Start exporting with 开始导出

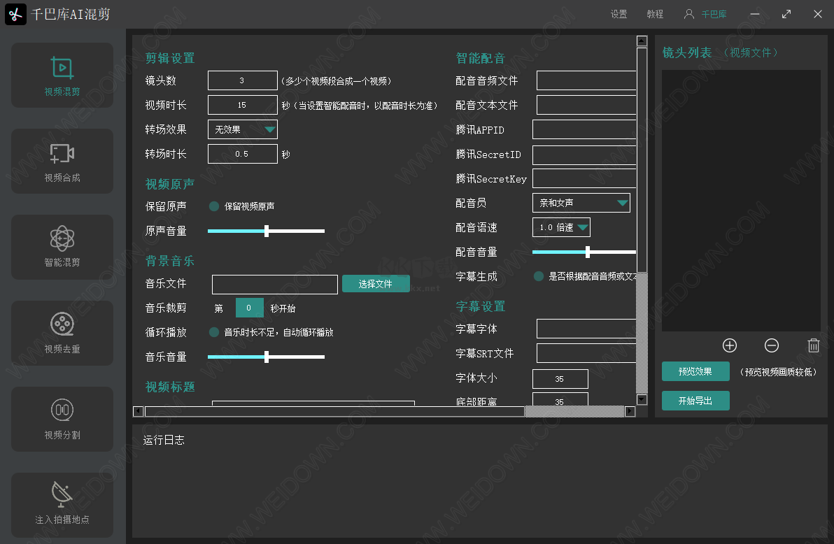[695, 400]
